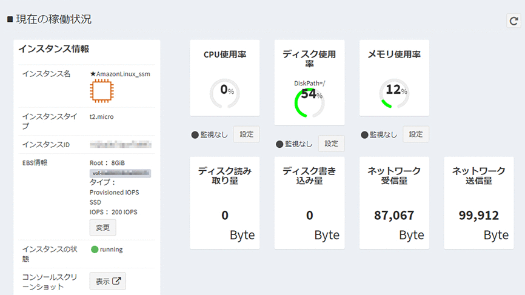
Task: Open 設定 for メモリ使用率 monitoring
Action: (x=416, y=134)
